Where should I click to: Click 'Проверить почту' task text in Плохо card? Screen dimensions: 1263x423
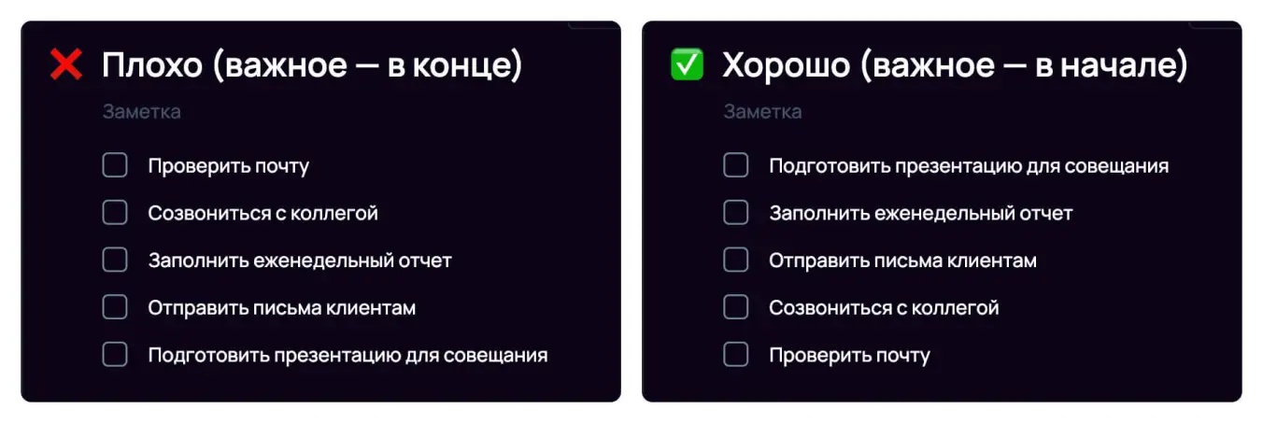(228, 166)
